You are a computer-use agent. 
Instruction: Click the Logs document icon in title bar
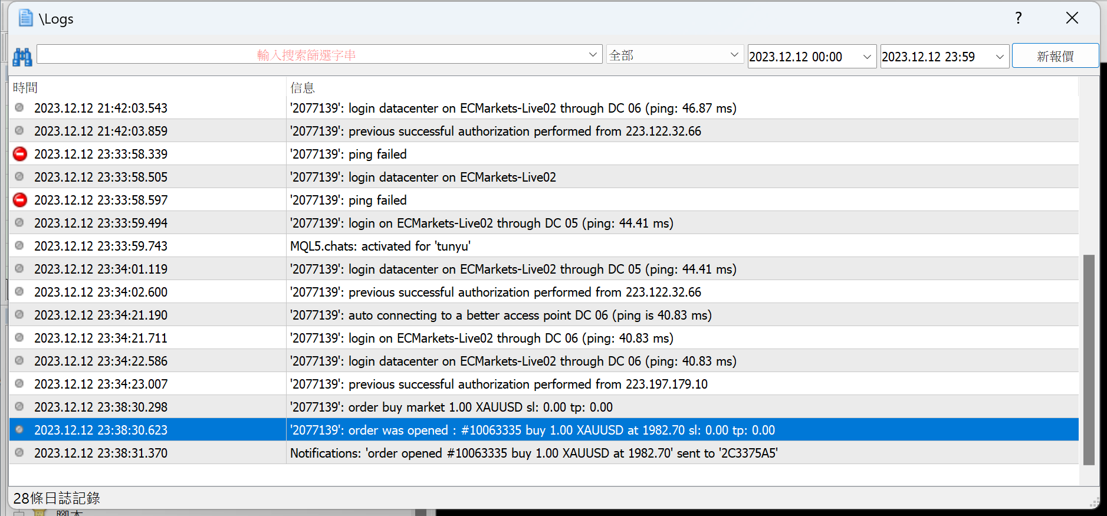pos(25,18)
